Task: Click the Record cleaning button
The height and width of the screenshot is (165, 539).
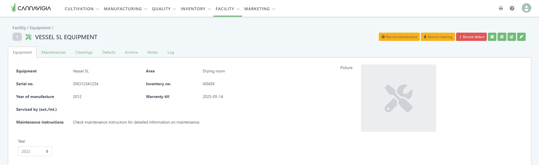Action: tap(438, 37)
